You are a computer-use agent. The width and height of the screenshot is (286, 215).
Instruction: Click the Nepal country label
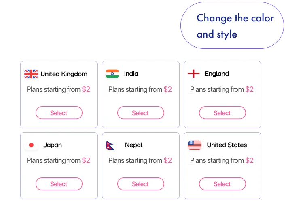coord(134,145)
